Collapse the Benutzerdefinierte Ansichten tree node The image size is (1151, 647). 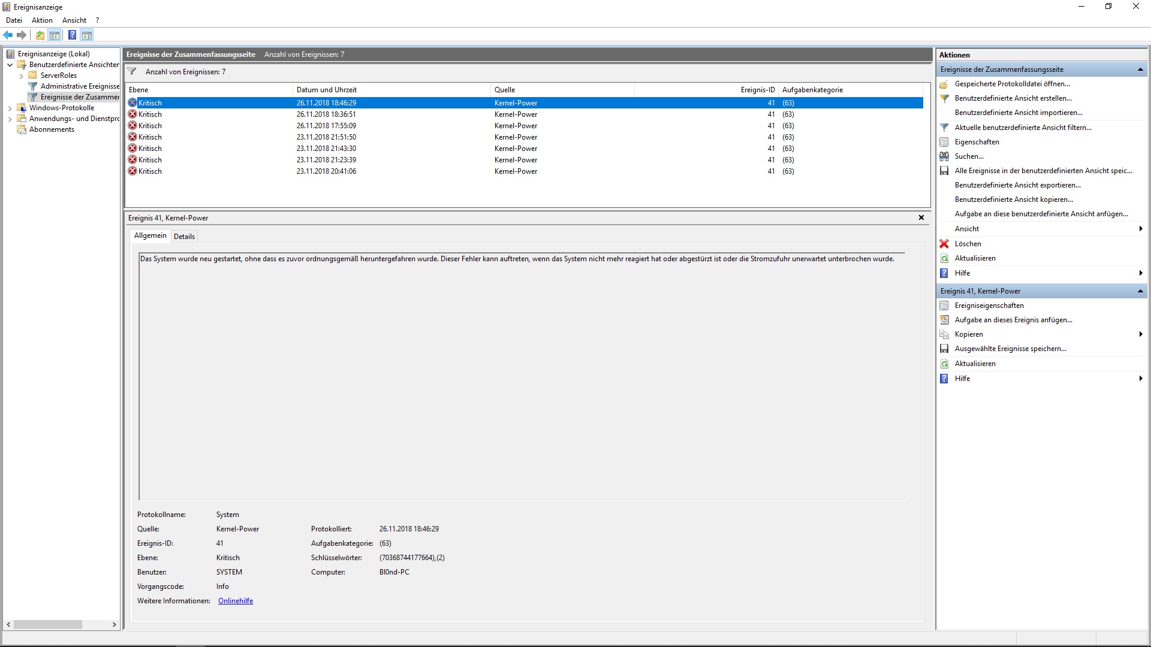10,65
